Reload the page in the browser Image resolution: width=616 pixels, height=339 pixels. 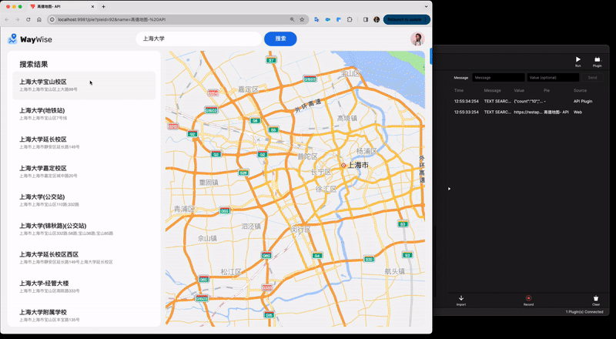coord(28,19)
